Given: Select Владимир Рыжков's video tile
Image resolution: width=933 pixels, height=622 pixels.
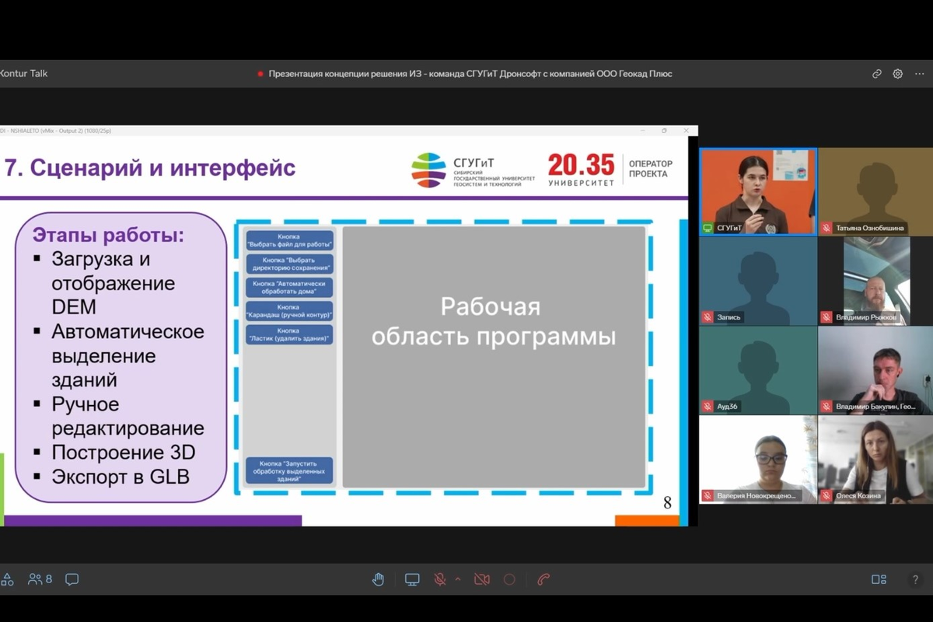Looking at the screenshot, I should tap(875, 281).
